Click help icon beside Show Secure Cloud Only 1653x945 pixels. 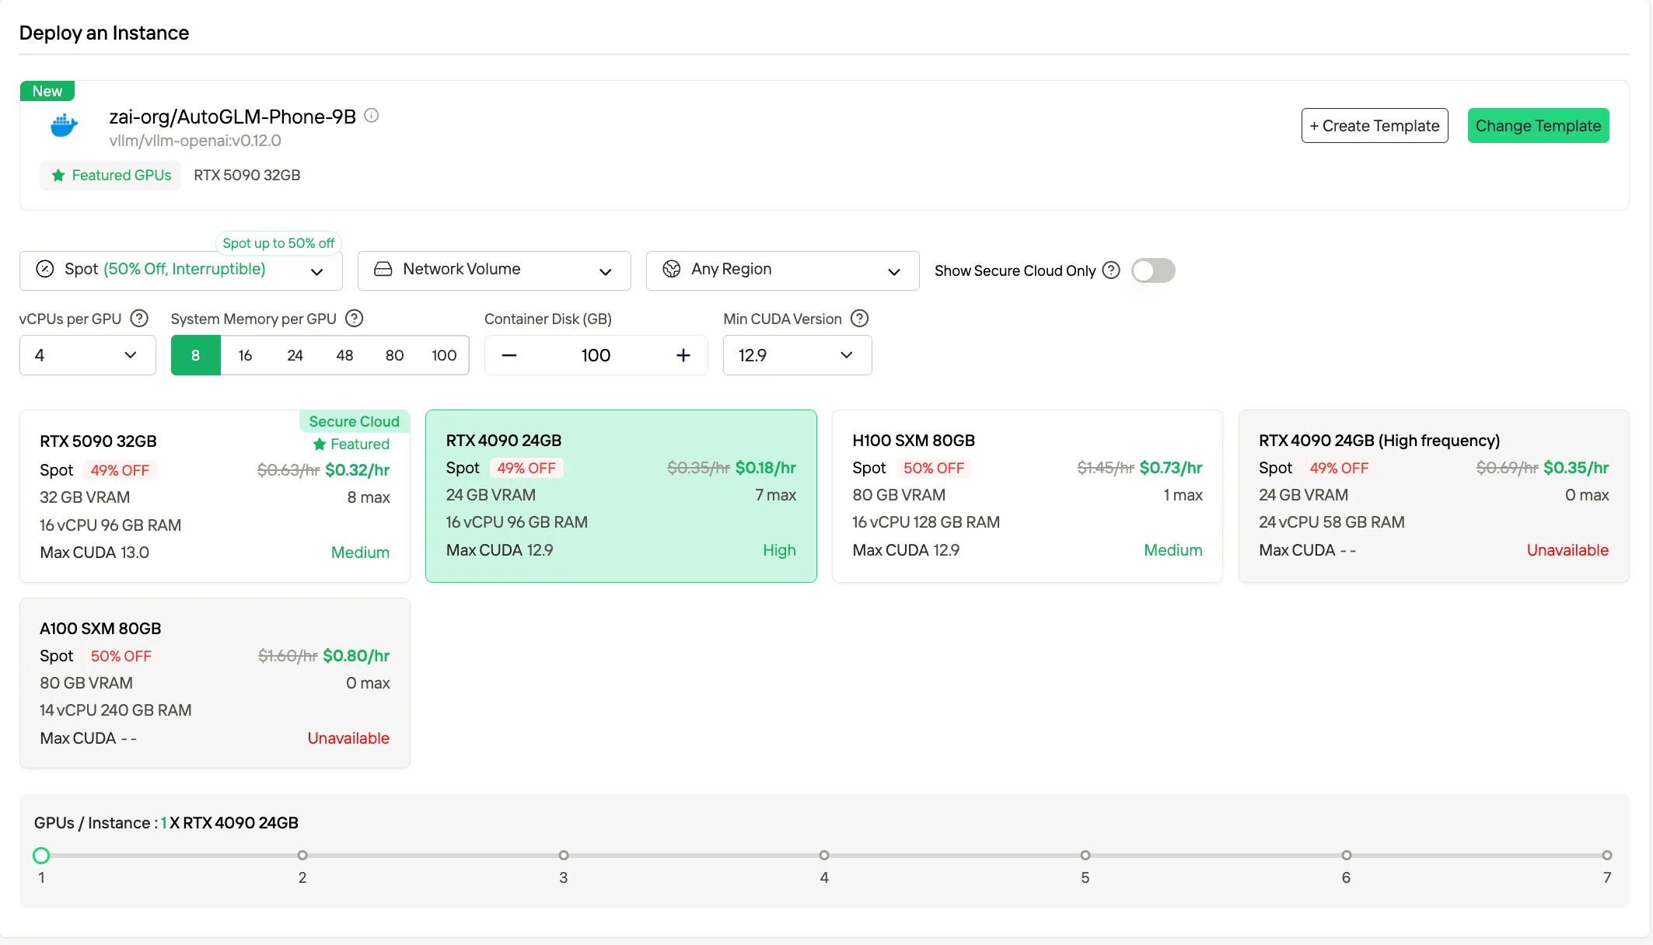pyautogui.click(x=1112, y=270)
